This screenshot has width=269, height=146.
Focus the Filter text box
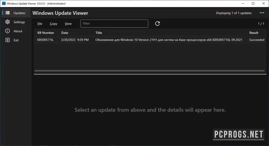114,24
